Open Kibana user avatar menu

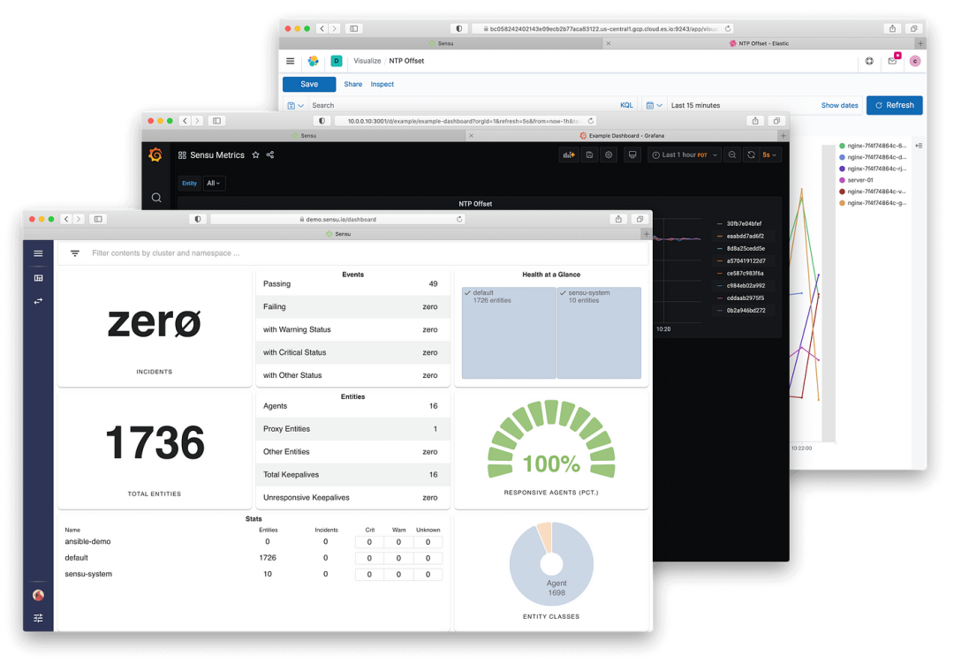915,61
